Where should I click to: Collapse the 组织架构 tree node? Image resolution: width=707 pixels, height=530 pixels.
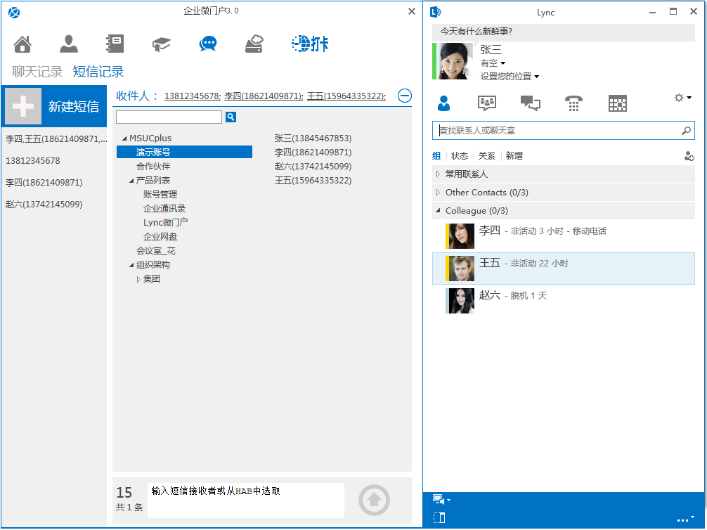(131, 265)
